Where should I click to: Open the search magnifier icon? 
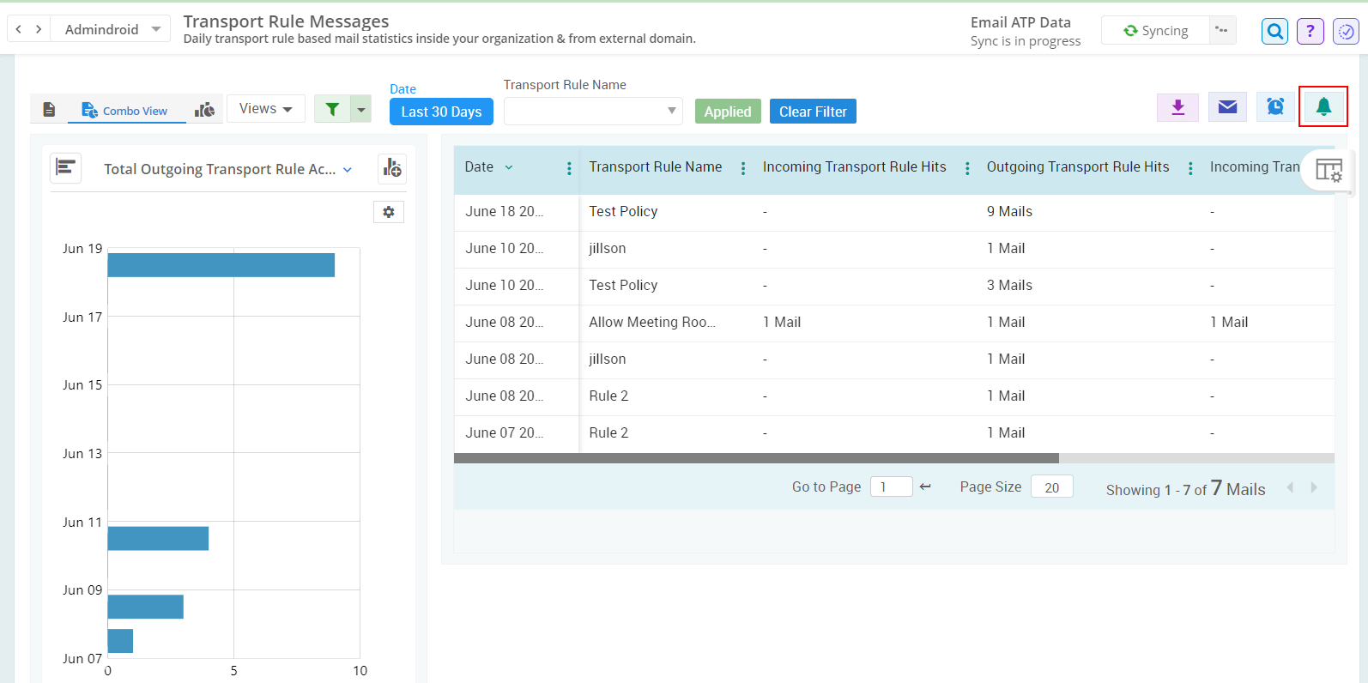[1274, 32]
